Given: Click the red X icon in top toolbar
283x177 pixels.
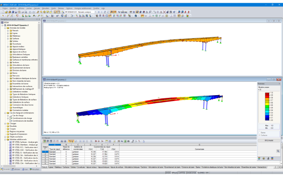Looking at the screenshot, I should [164, 12].
